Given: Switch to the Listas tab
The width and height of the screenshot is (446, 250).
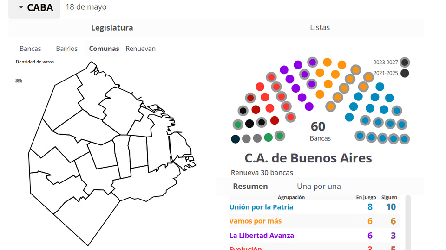Looking at the screenshot, I should [320, 28].
